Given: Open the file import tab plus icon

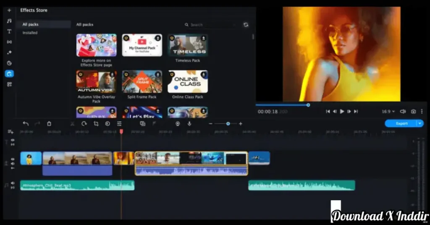Looking at the screenshot, I should [9, 10].
